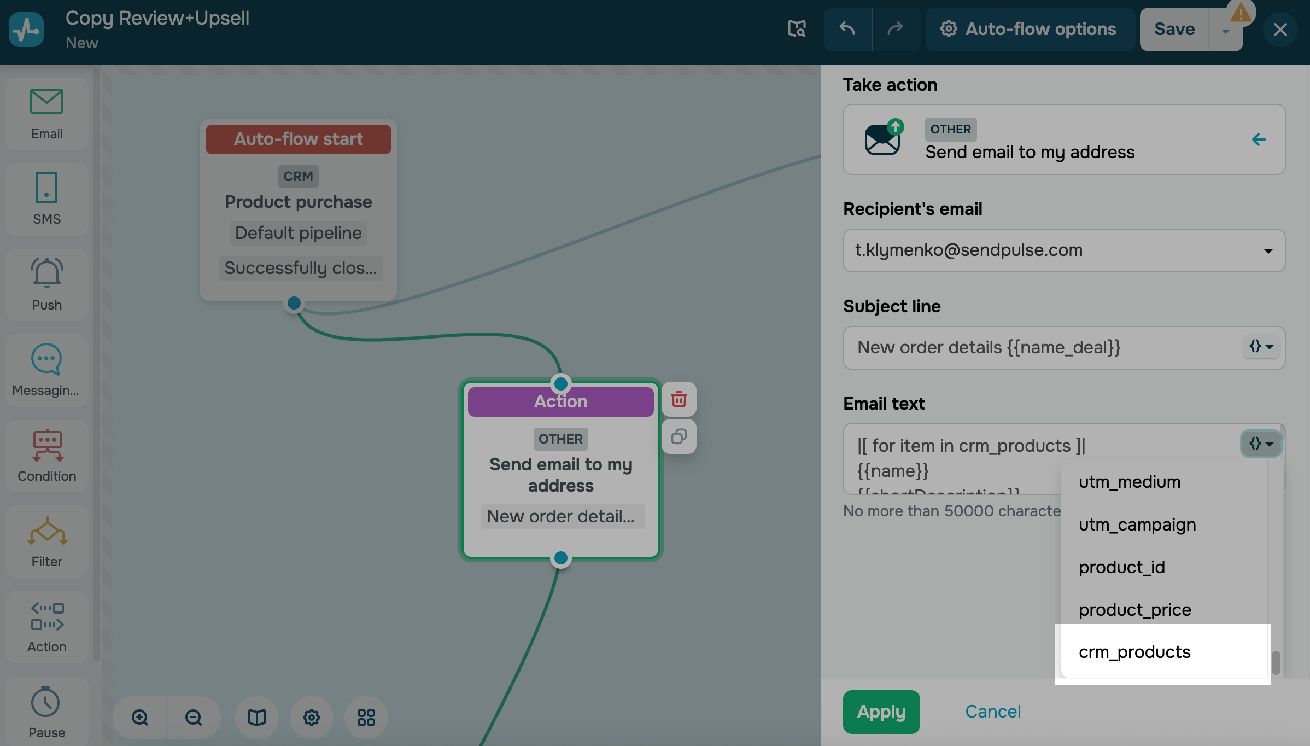Duplicate the Action block with copy icon

679,436
